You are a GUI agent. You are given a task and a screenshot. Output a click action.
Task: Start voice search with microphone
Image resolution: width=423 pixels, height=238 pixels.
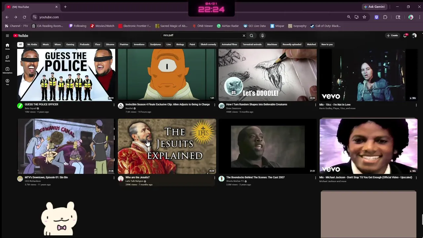coord(262,35)
